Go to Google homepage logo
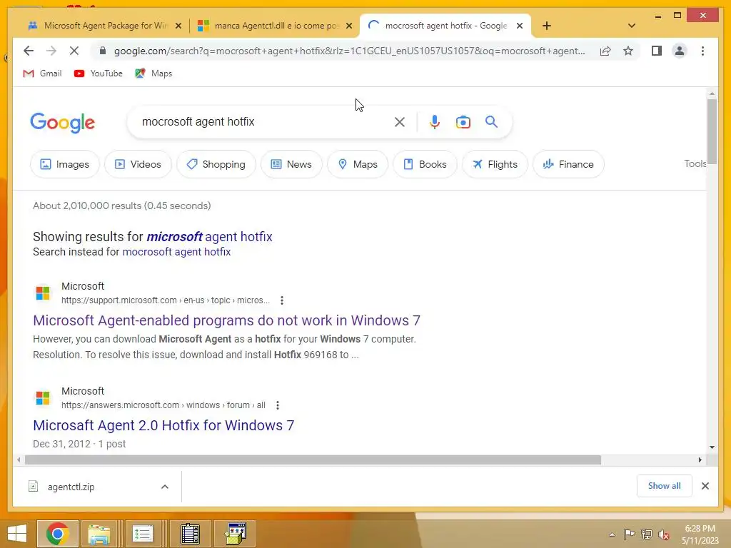Screen dimensions: 731x548 (63, 123)
